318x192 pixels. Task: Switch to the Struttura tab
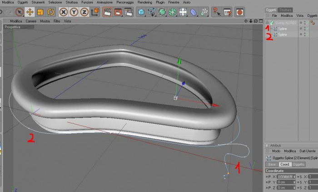pos(285,10)
